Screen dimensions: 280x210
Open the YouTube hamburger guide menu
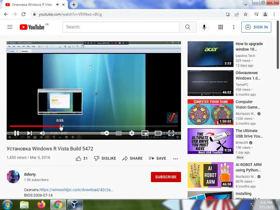click(10, 27)
